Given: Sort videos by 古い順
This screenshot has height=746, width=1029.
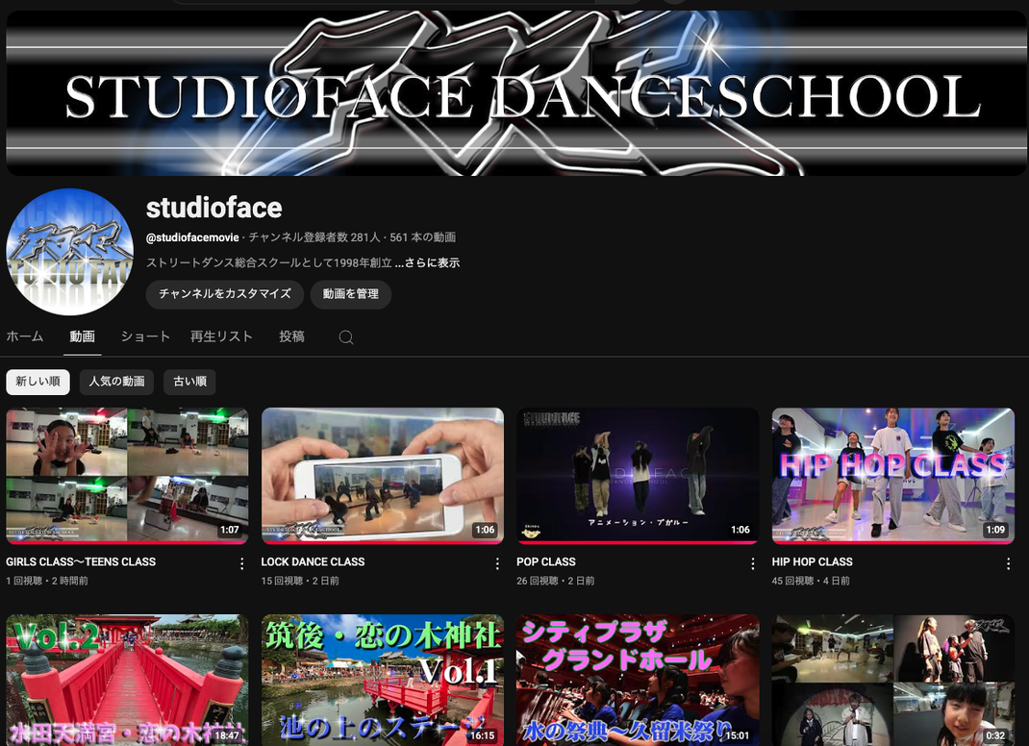Looking at the screenshot, I should (189, 382).
